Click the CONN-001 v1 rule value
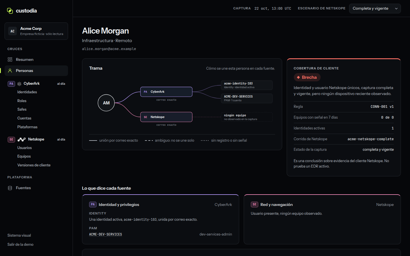This screenshot has height=256, width=410. tap(382, 107)
